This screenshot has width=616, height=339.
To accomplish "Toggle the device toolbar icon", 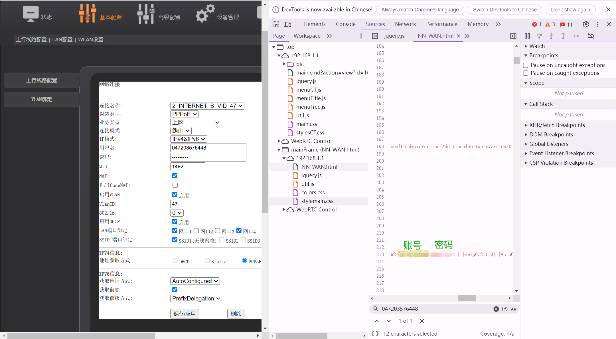I will tap(288, 24).
